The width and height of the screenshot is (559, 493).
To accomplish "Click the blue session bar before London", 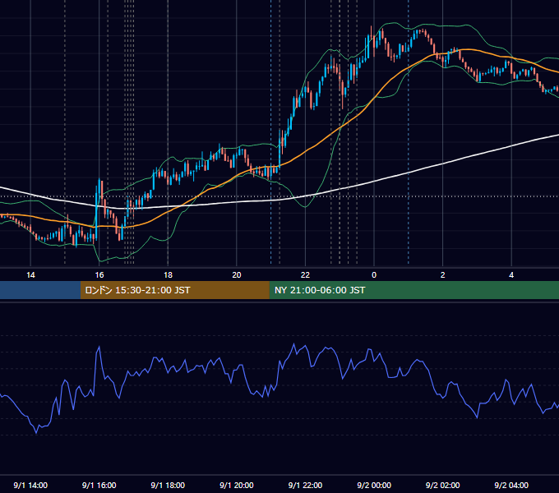I will (x=40, y=290).
